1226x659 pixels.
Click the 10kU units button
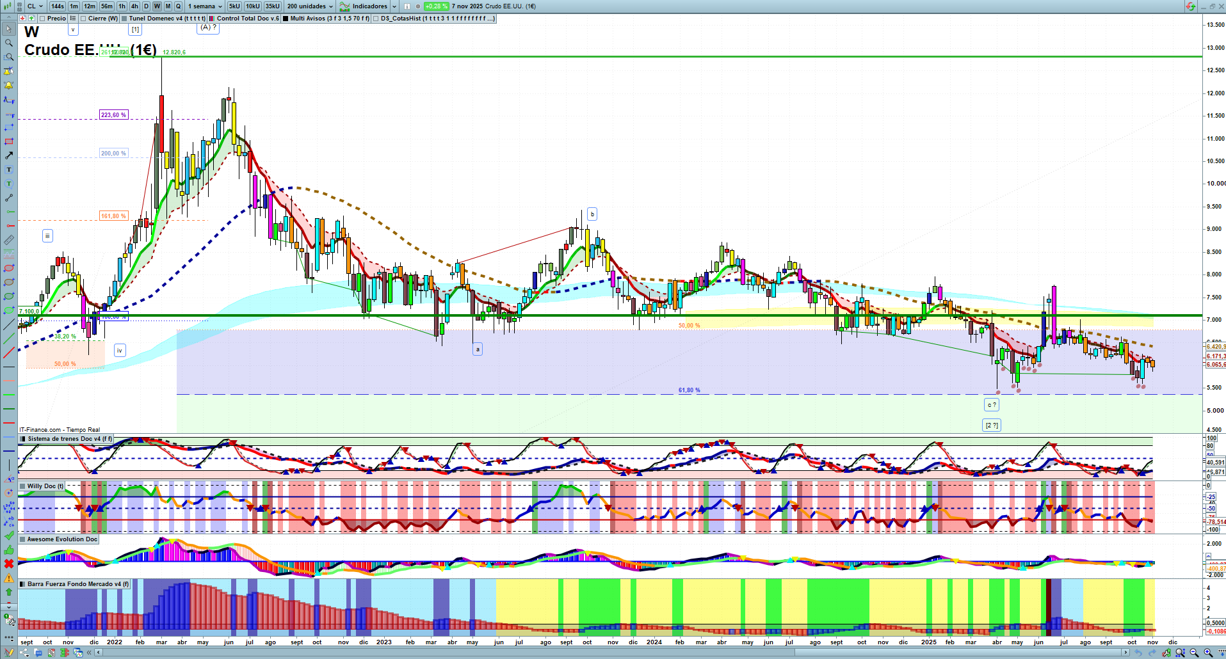pyautogui.click(x=253, y=6)
